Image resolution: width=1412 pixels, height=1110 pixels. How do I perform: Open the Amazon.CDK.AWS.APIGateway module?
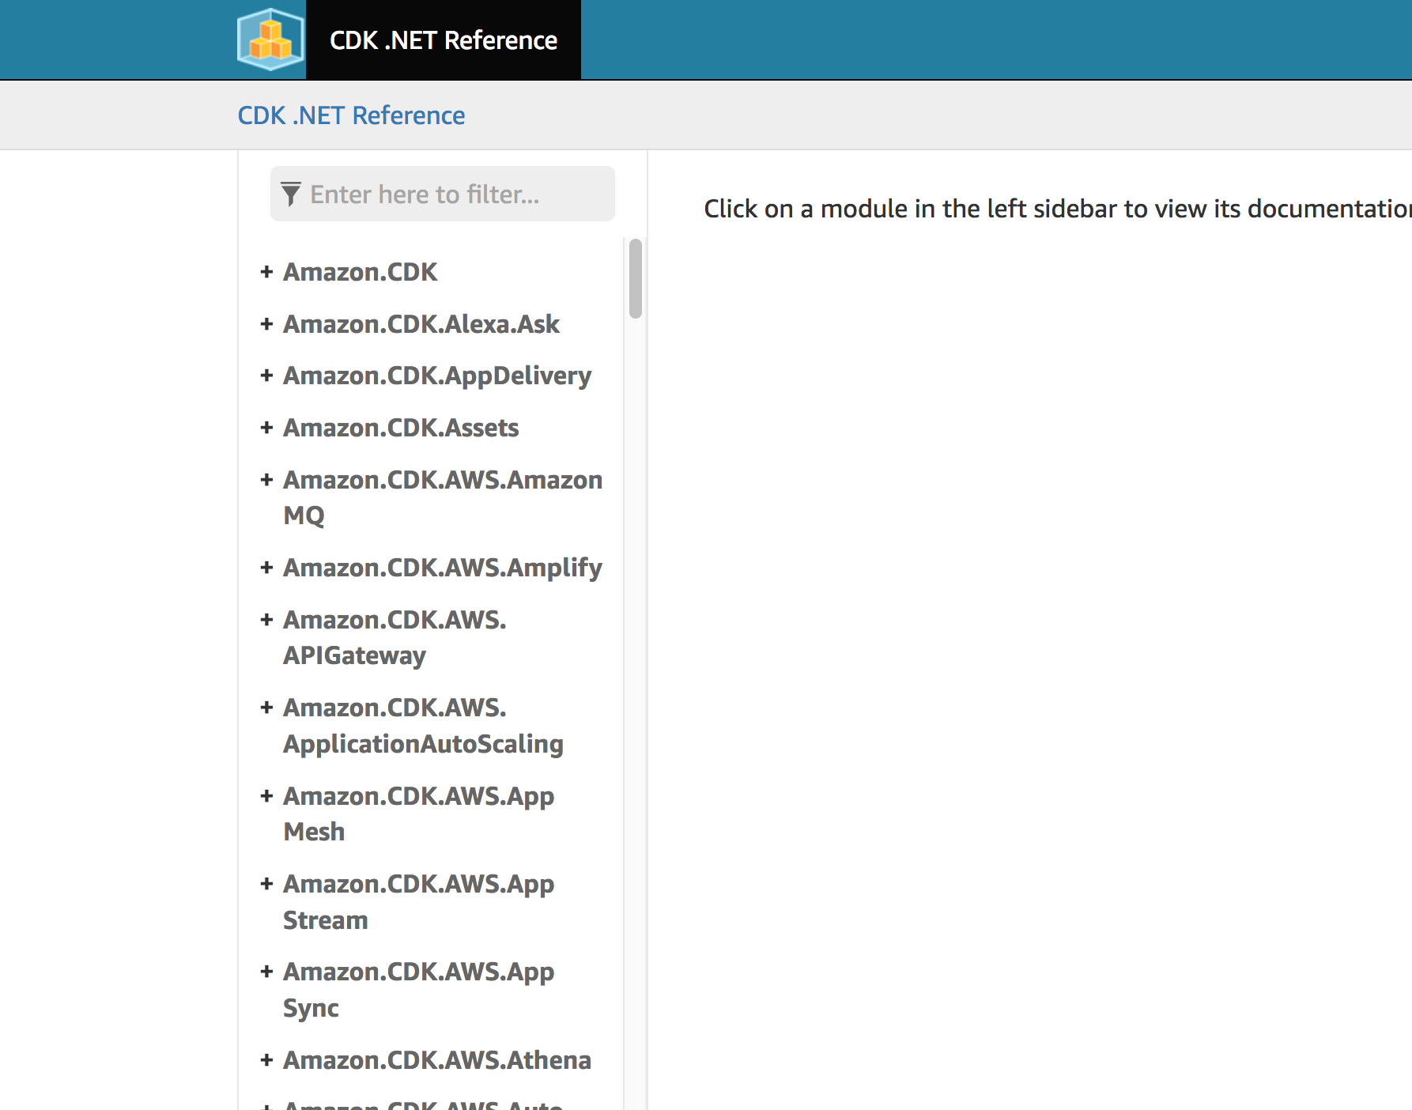[x=395, y=638]
